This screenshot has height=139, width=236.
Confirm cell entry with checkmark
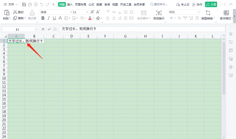49,29
